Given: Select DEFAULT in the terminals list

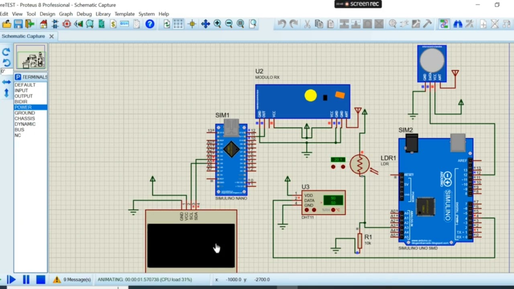Looking at the screenshot, I should (25, 85).
